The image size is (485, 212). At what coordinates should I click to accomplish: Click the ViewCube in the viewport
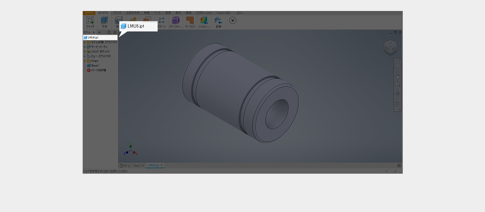tap(390, 47)
